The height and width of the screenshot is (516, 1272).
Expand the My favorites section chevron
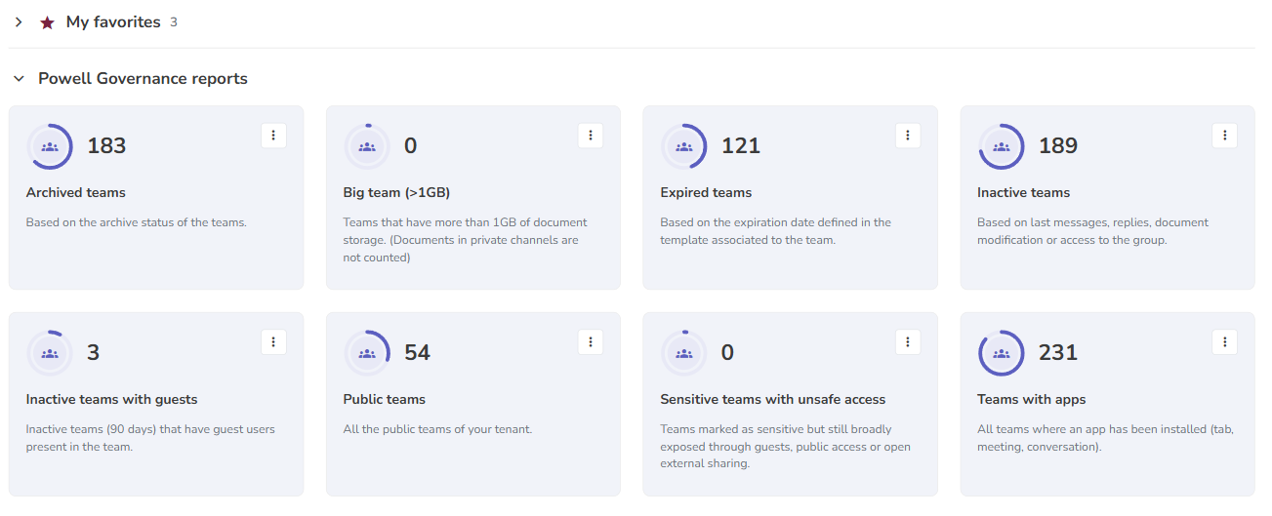click(19, 21)
